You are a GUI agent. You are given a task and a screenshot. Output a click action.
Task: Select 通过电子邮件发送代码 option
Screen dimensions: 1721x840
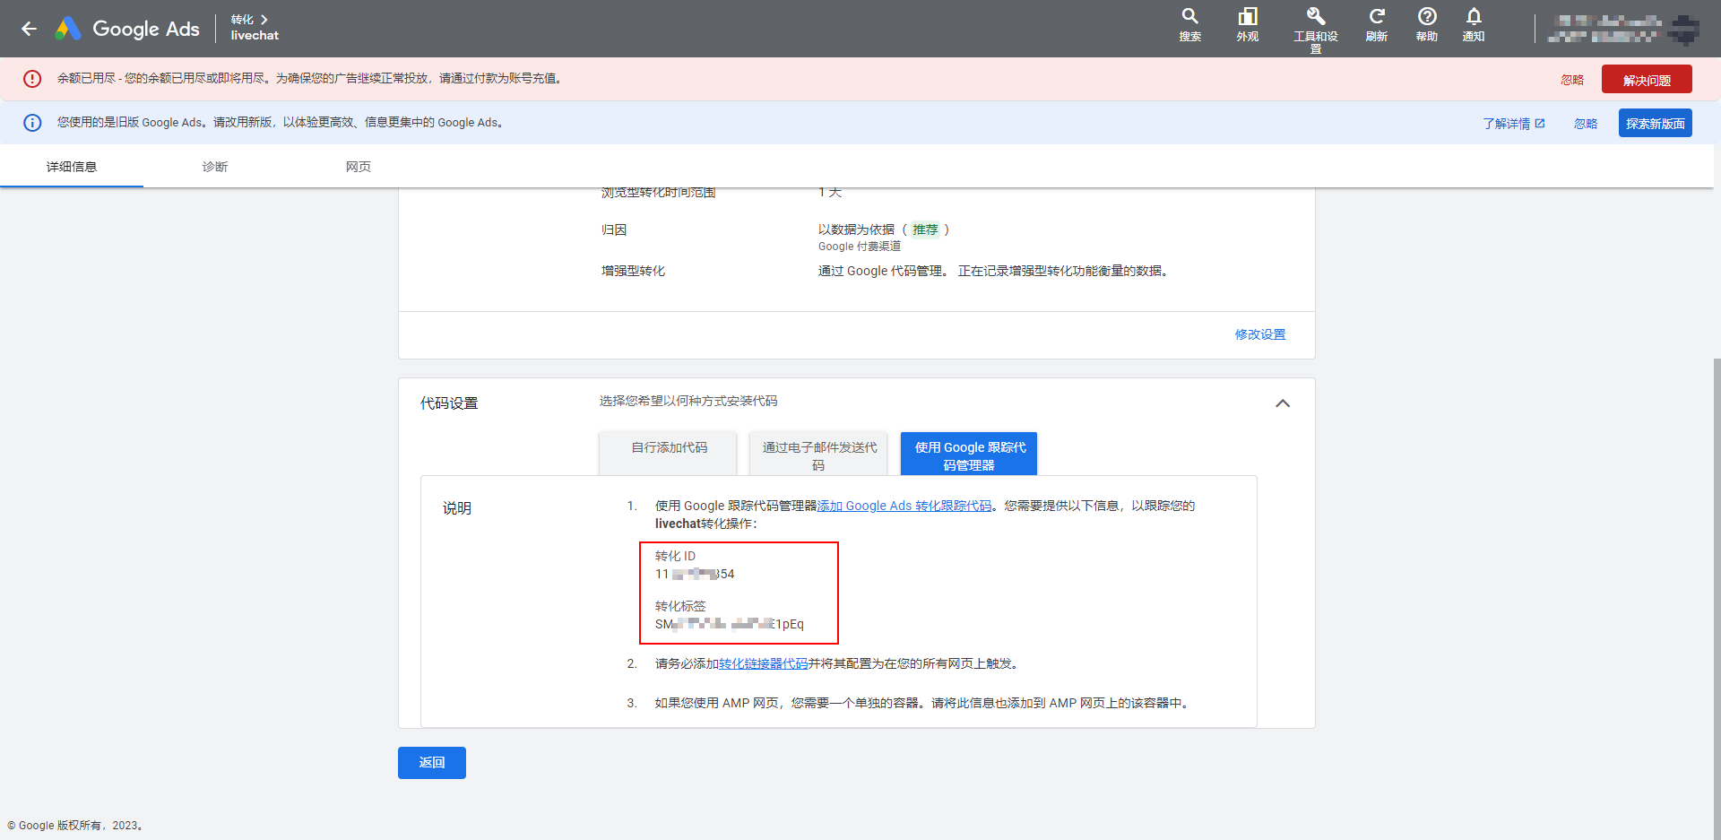click(818, 454)
